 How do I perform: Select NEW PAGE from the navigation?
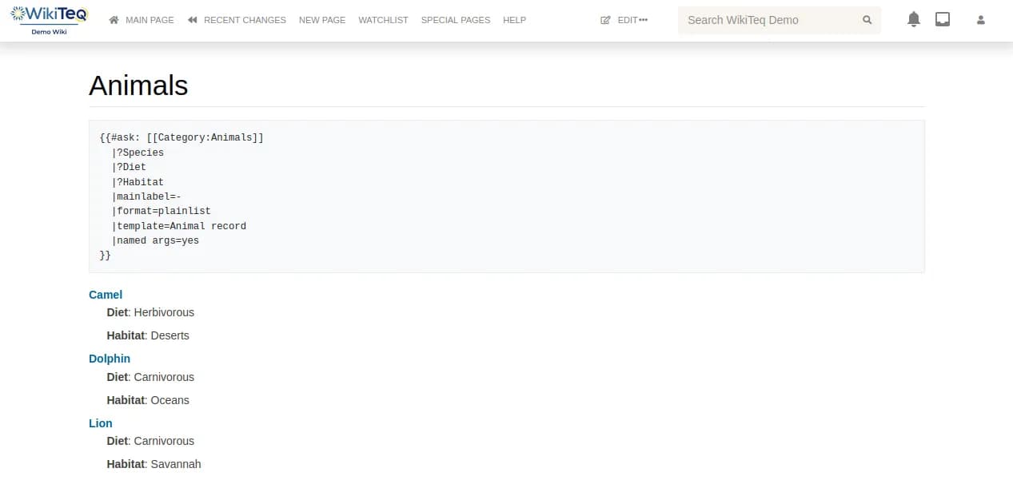(322, 20)
